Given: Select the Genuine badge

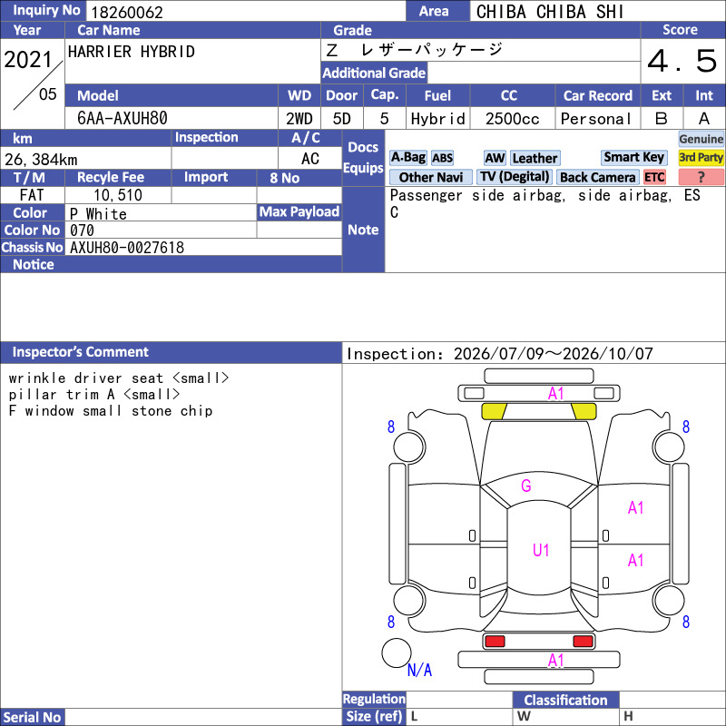Looking at the screenshot, I should pyautogui.click(x=701, y=139).
